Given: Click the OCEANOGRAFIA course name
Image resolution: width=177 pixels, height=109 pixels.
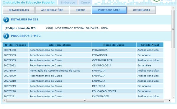Looking at the screenshot, I should pyautogui.click(x=102, y=60).
